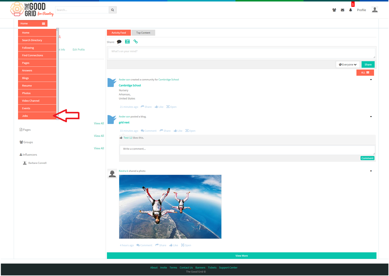Image resolution: width=389 pixels, height=276 pixels.
Task: Click the View More bar
Action: point(241,256)
